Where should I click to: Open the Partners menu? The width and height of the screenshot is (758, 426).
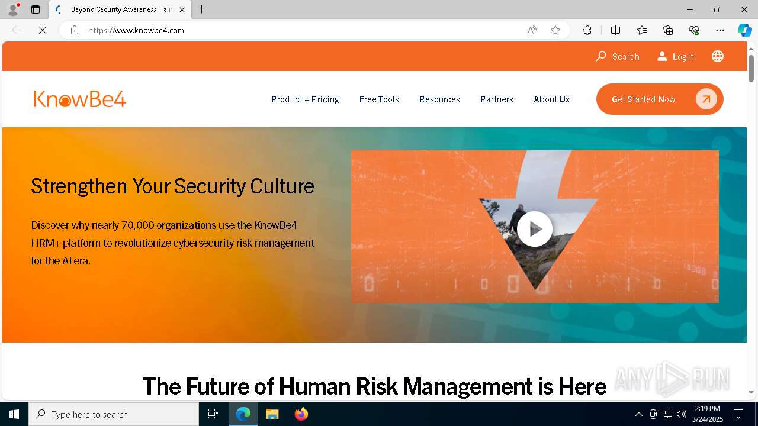point(497,99)
